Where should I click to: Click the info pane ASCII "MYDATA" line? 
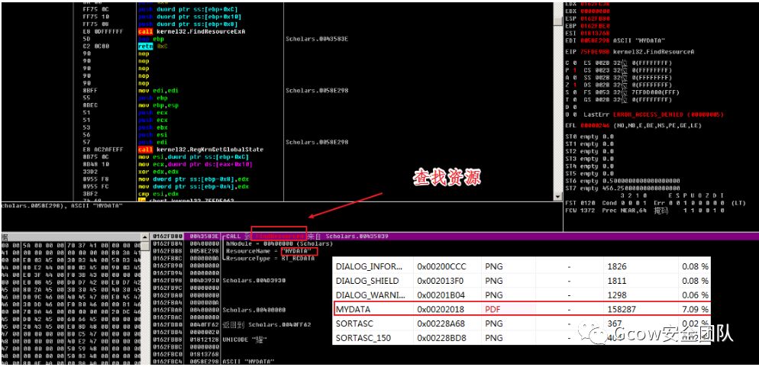coord(62,205)
